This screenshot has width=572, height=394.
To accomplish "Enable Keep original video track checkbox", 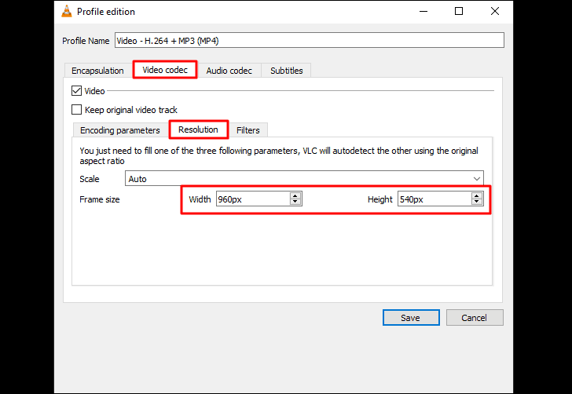I will click(x=77, y=110).
